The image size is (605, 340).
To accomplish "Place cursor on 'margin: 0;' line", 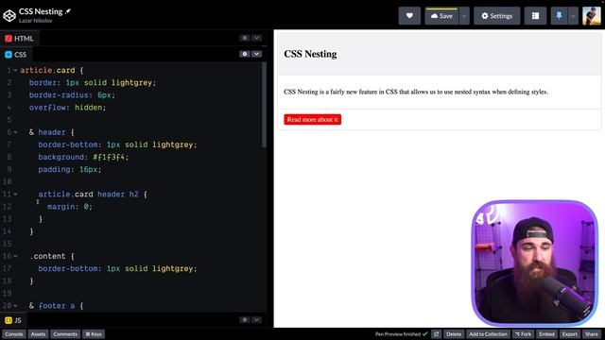I will (70, 207).
